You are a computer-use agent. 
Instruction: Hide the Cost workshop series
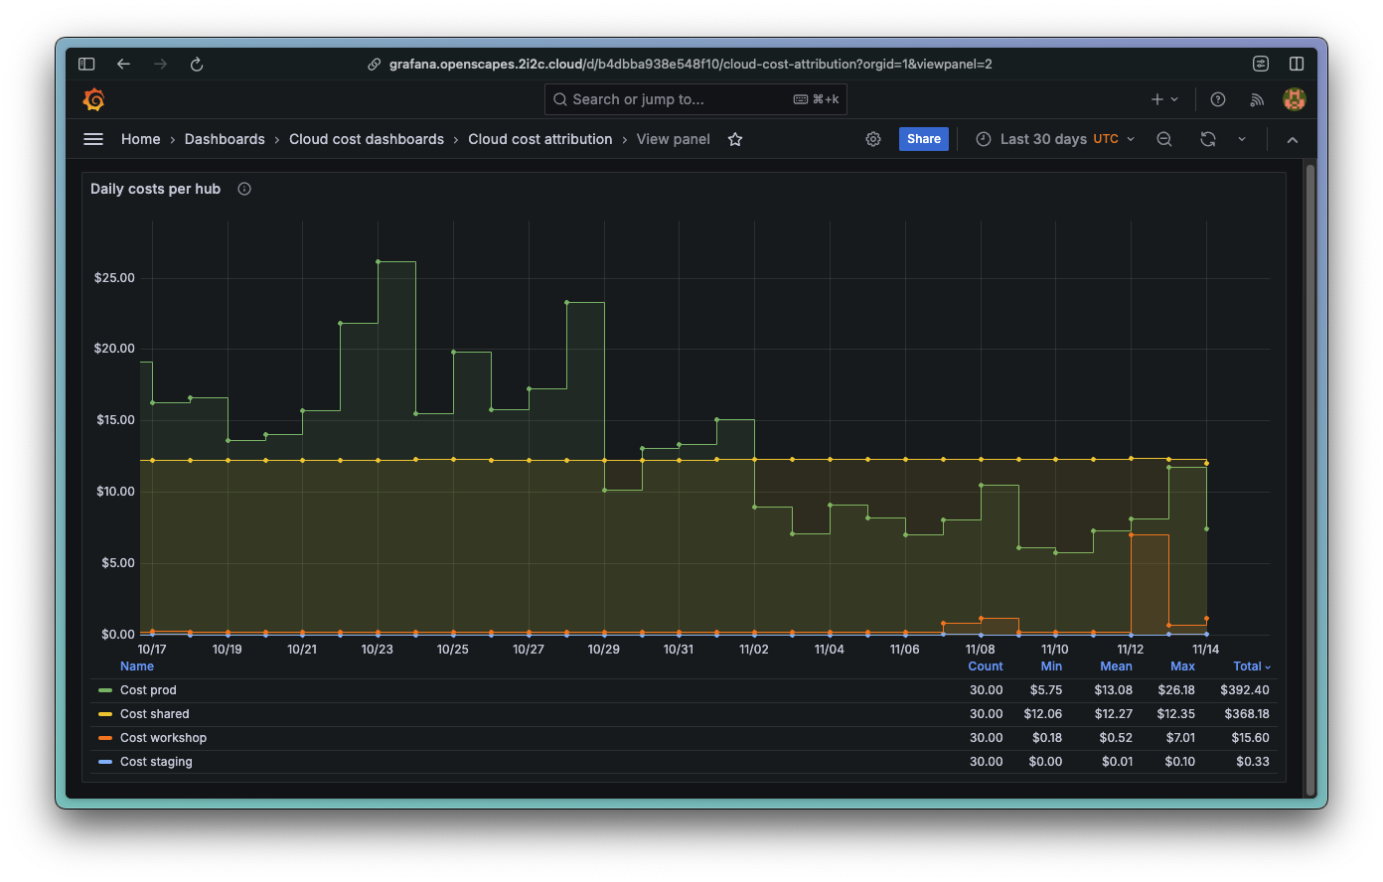click(x=163, y=737)
